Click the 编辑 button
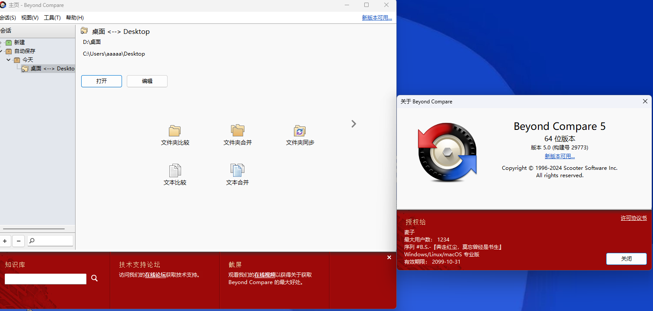Screen dimensions: 653x311 (147, 81)
